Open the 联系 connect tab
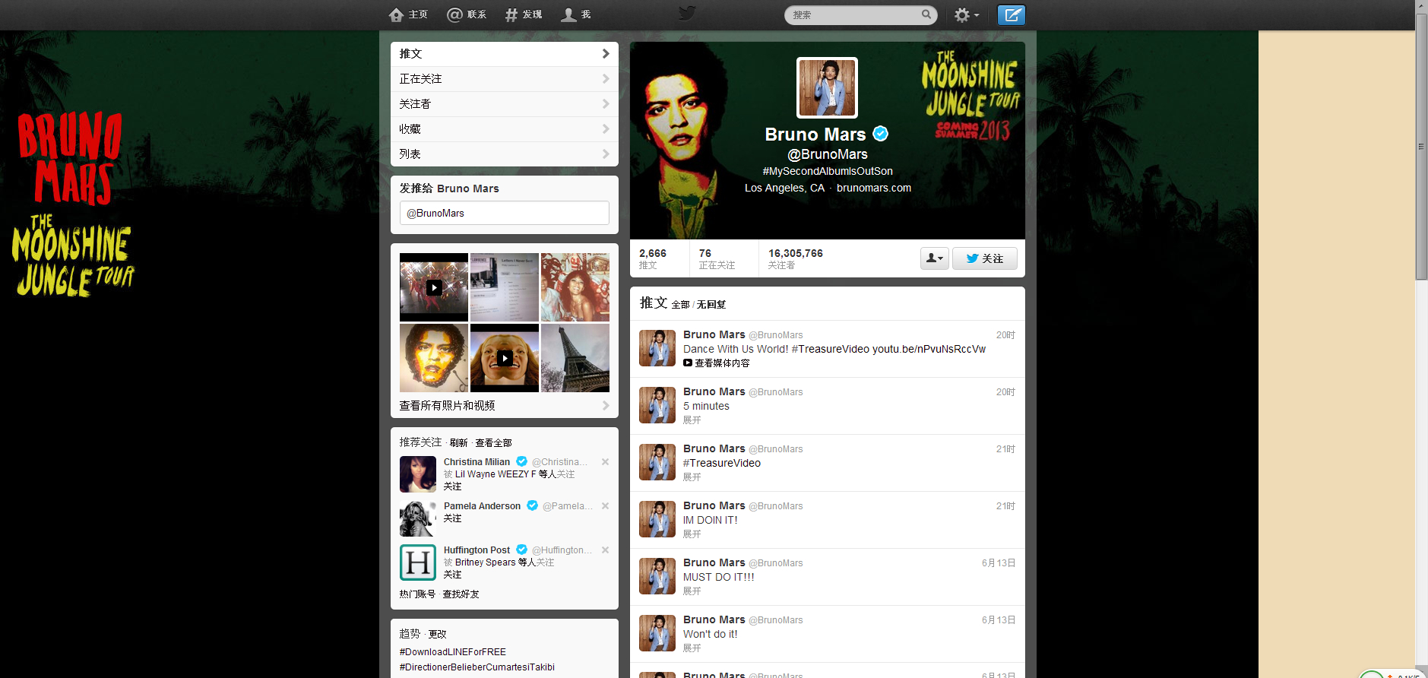1428x678 pixels. pyautogui.click(x=467, y=14)
